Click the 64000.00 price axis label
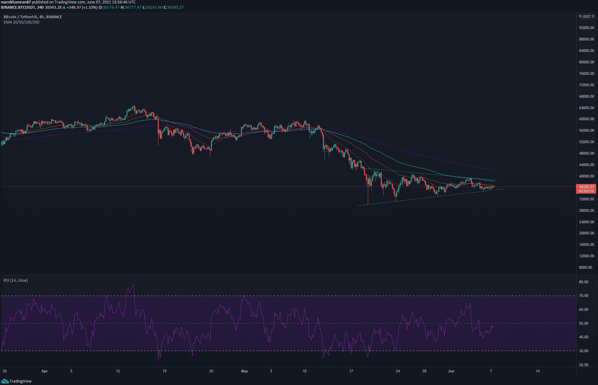The height and width of the screenshot is (385, 598). (586, 108)
